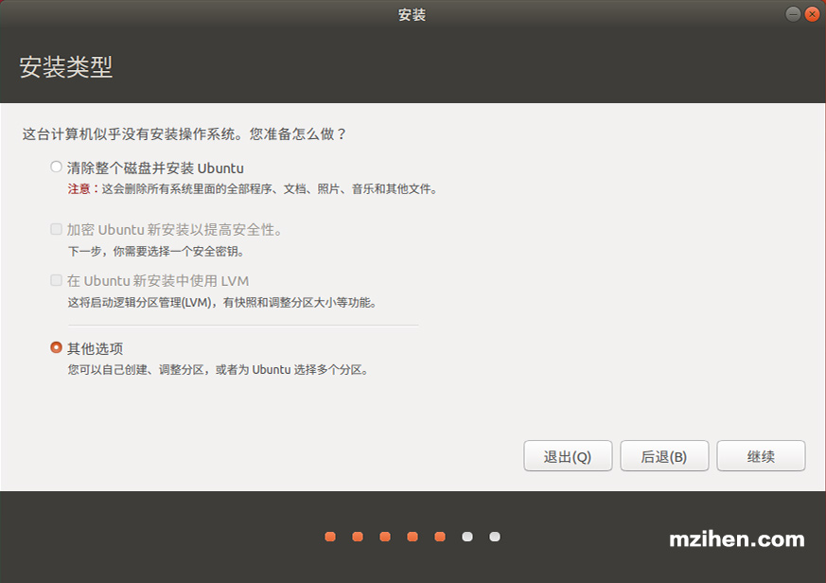Screen dimensions: 826x583
Task: Click the description 下一步，你需要选择一个安全密钥
Action: click(x=156, y=251)
